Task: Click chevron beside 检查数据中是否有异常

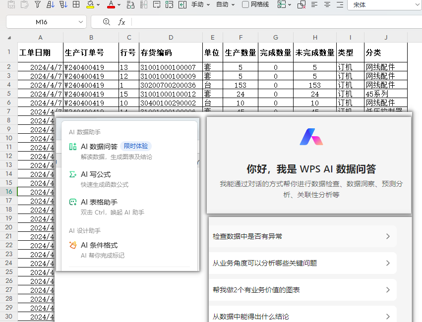Action: click(388, 236)
